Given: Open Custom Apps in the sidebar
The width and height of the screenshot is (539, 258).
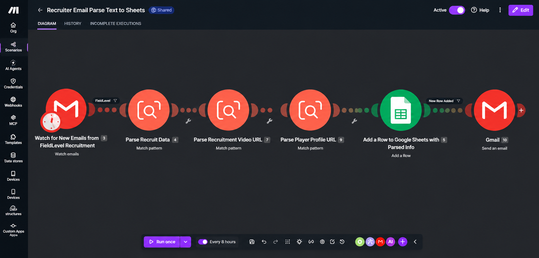Looking at the screenshot, I should pos(13,230).
